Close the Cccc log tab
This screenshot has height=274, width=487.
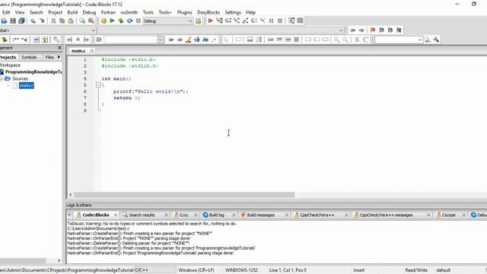[196, 215]
